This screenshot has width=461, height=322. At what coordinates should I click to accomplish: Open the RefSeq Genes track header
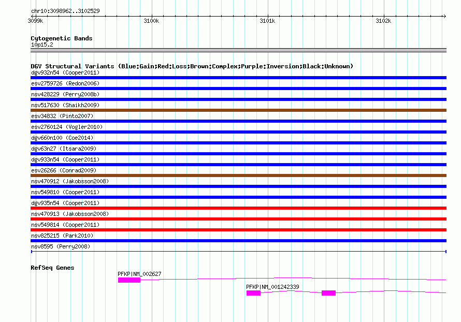(52, 268)
